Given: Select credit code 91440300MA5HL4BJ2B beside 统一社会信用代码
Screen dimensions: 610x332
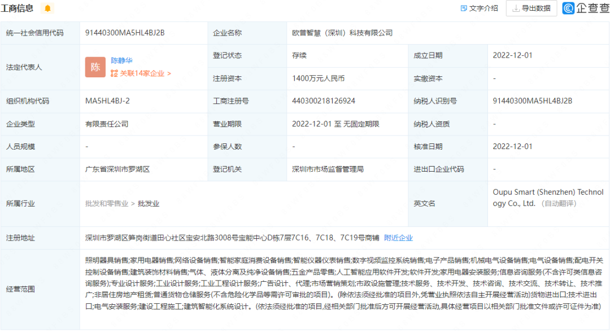Looking at the screenshot, I should coord(125,33).
